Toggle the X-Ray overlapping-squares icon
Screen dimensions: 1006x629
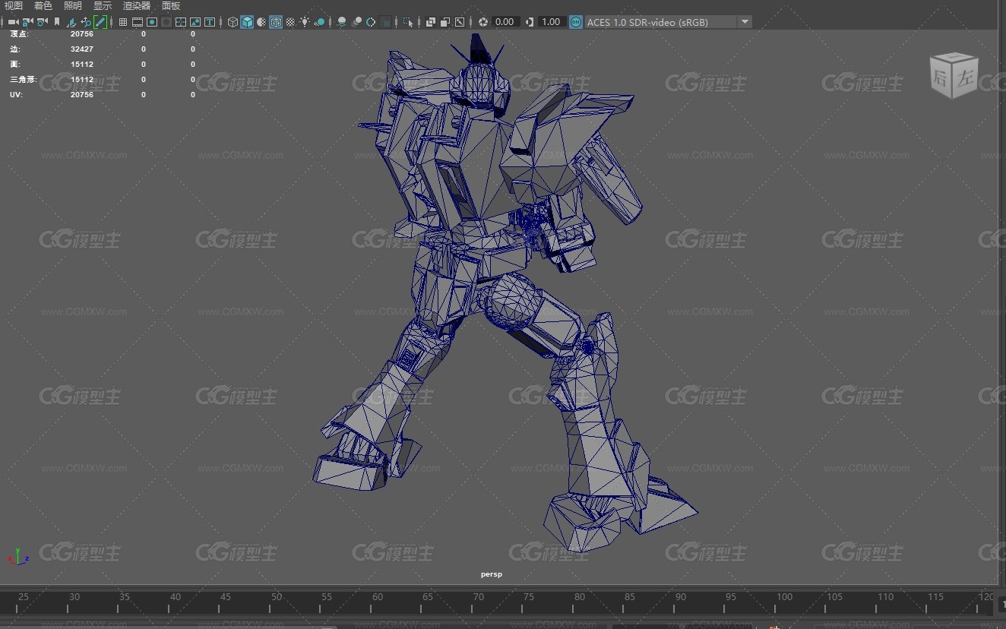pos(431,22)
